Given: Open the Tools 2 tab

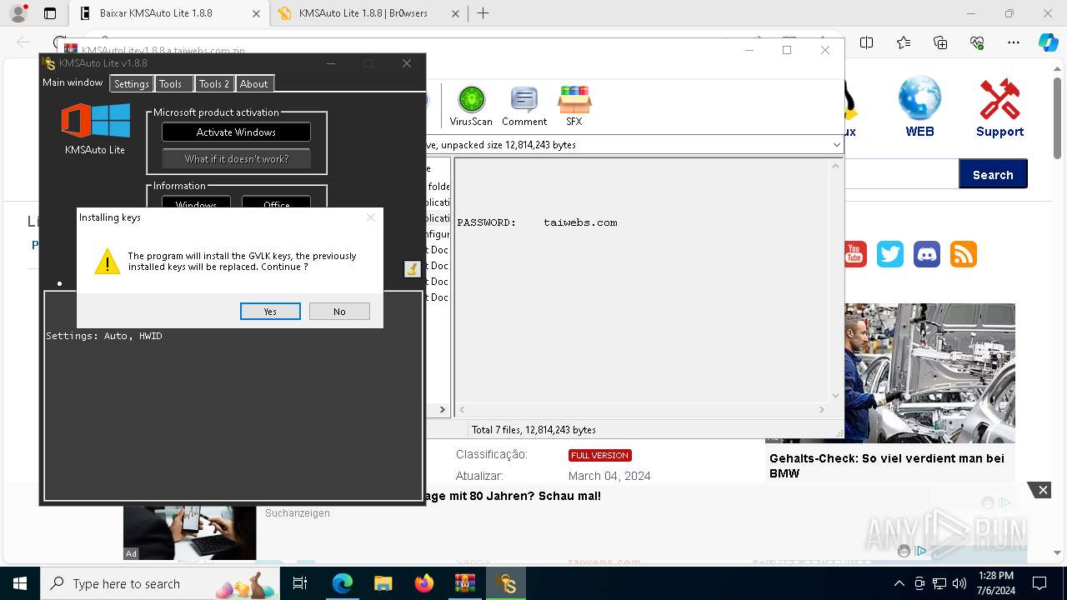Looking at the screenshot, I should 213,83.
